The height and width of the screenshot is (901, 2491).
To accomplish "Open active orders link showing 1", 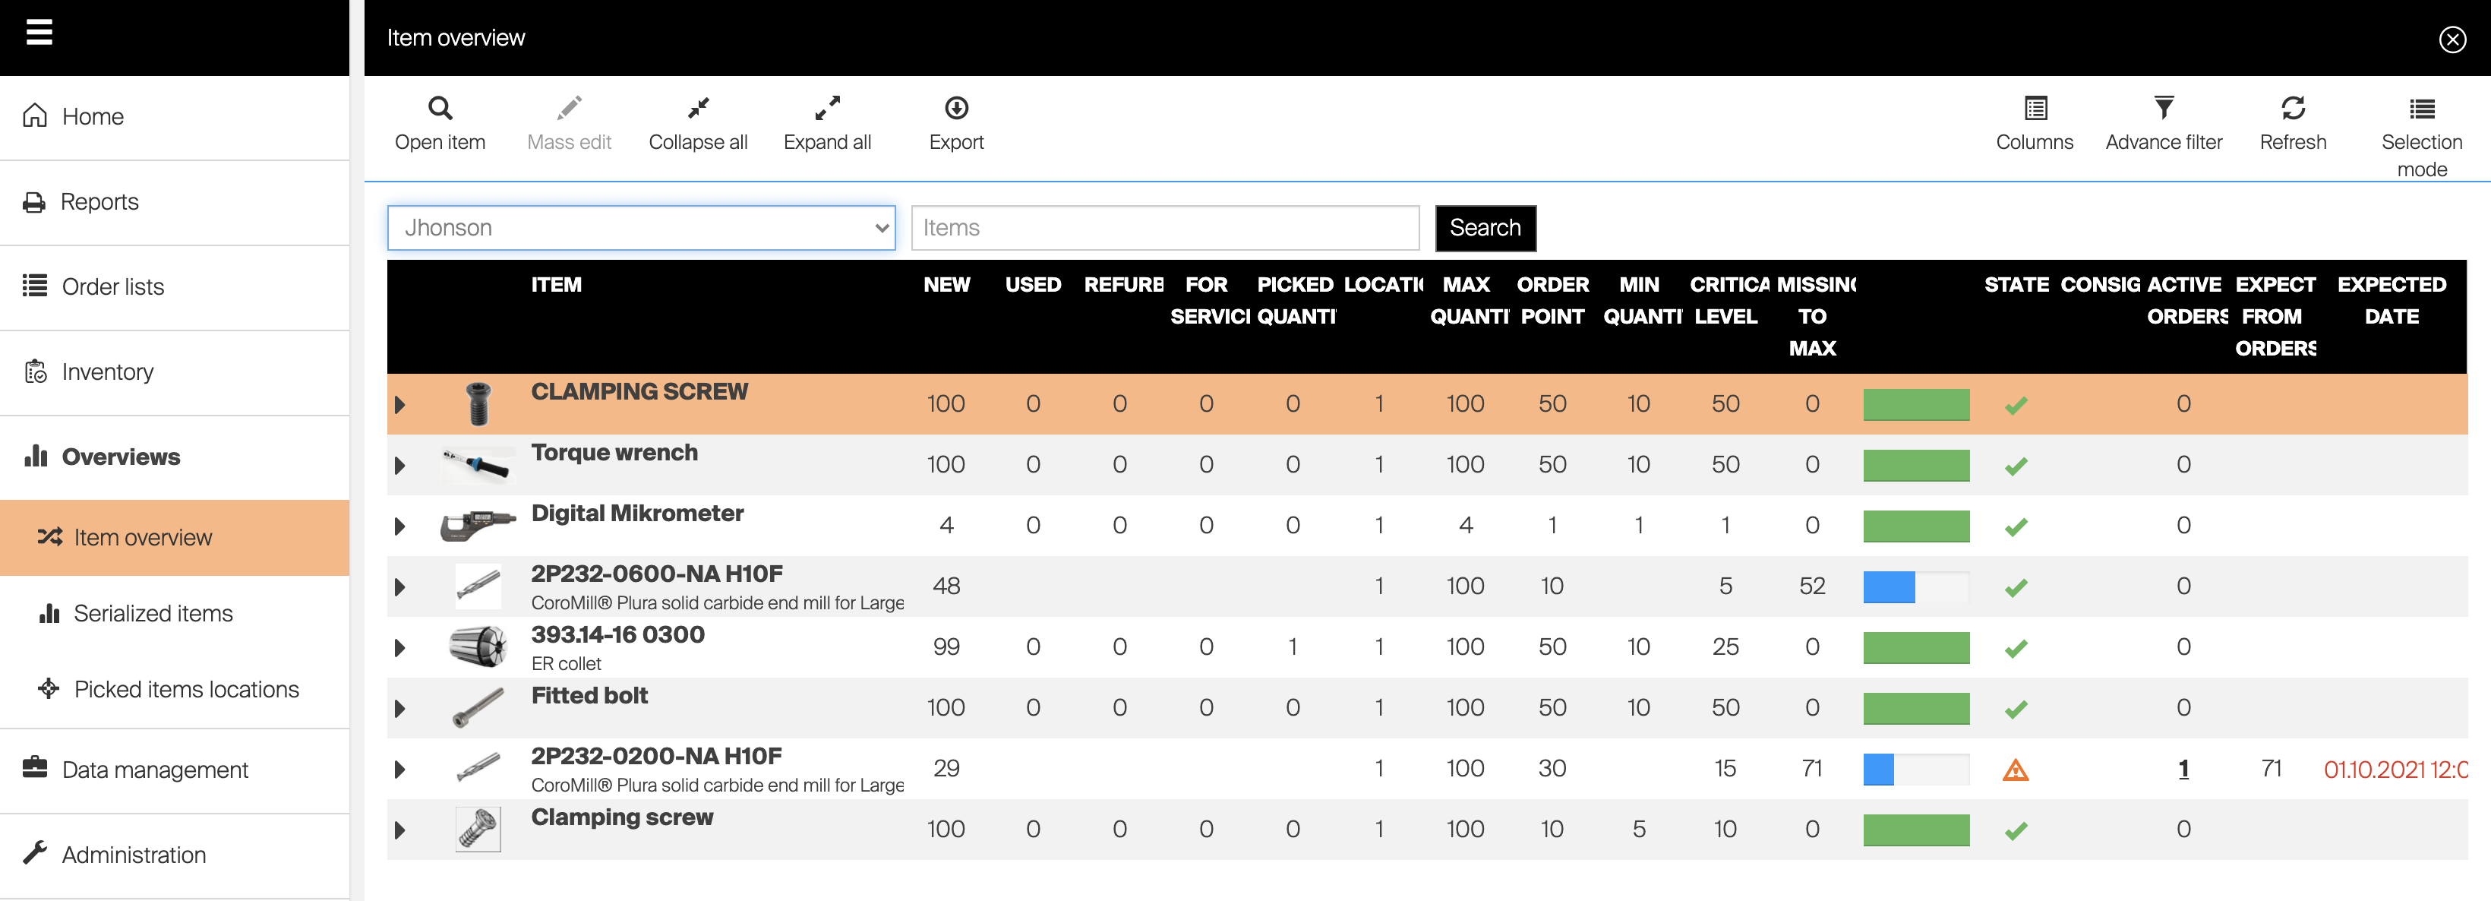I will [x=2183, y=770].
